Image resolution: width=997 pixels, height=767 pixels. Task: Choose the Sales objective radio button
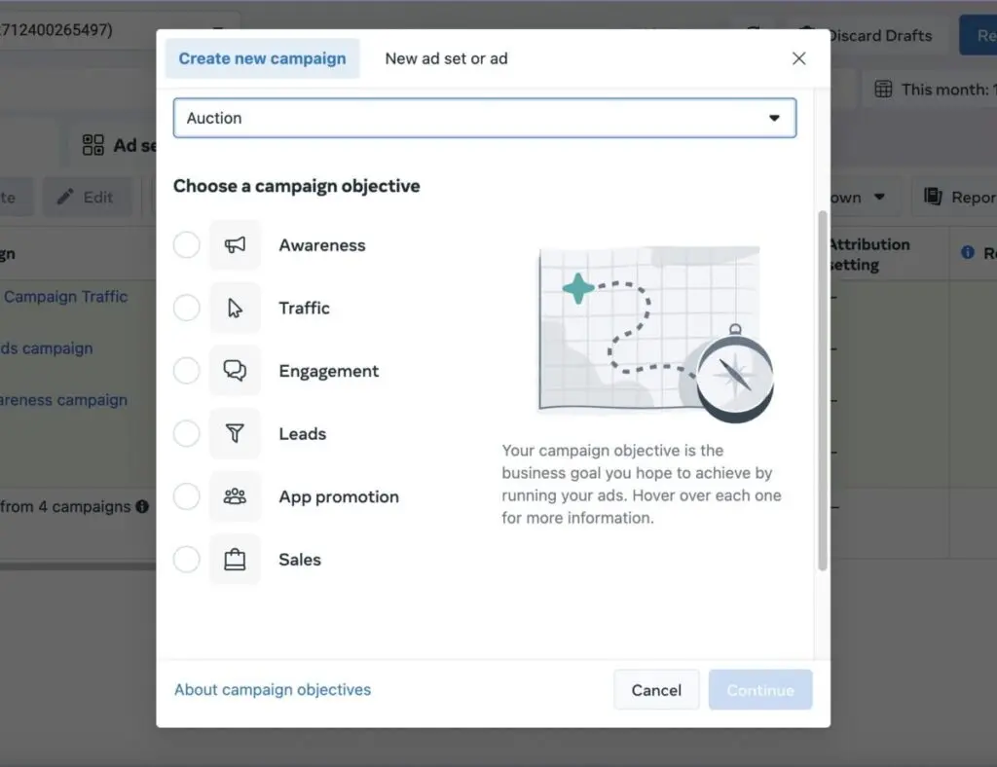(x=187, y=560)
